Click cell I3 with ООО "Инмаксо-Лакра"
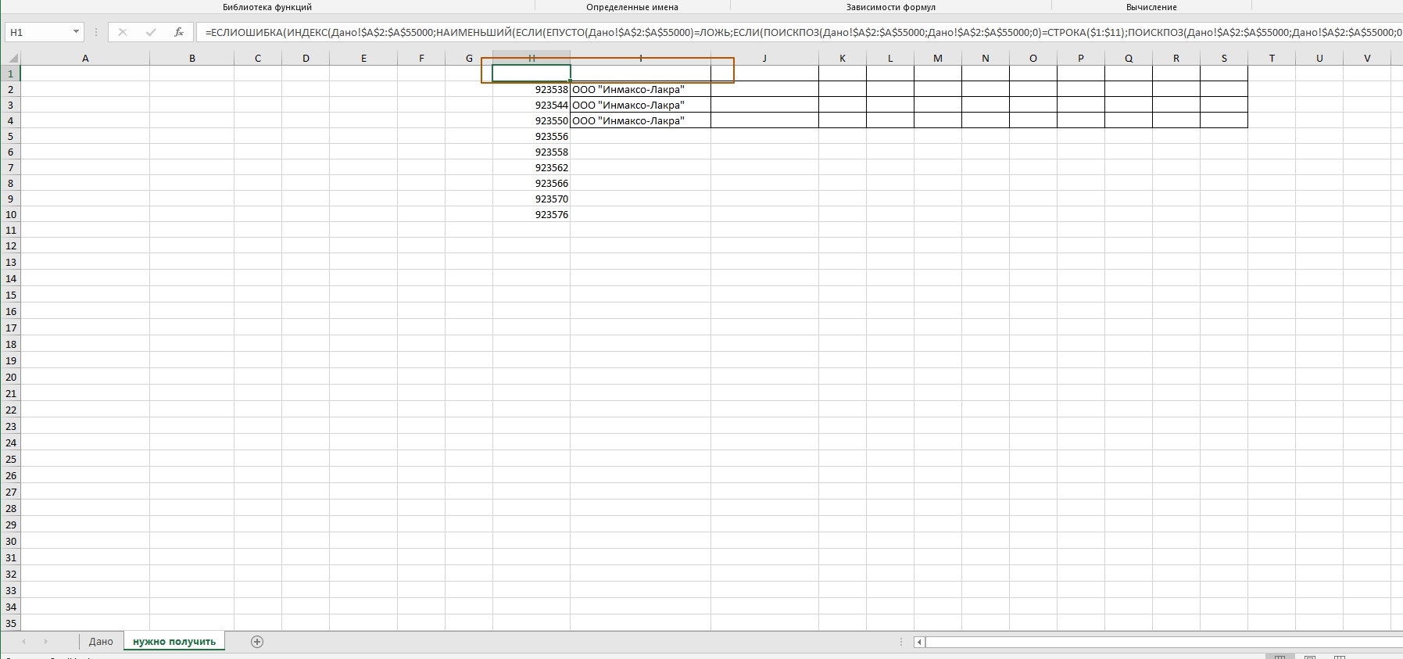1403x659 pixels. pyautogui.click(x=640, y=106)
